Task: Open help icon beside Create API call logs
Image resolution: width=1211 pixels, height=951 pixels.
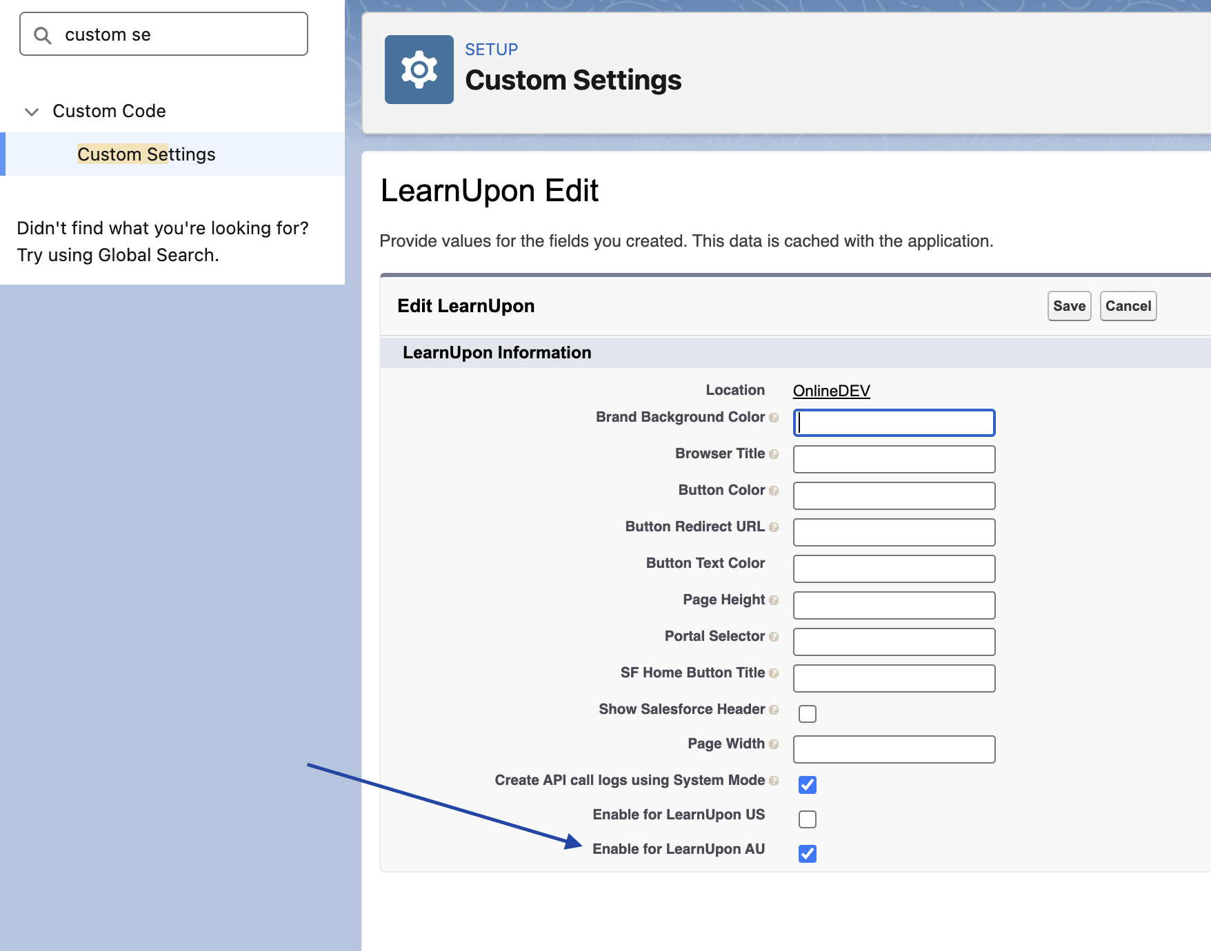Action: tap(774, 781)
